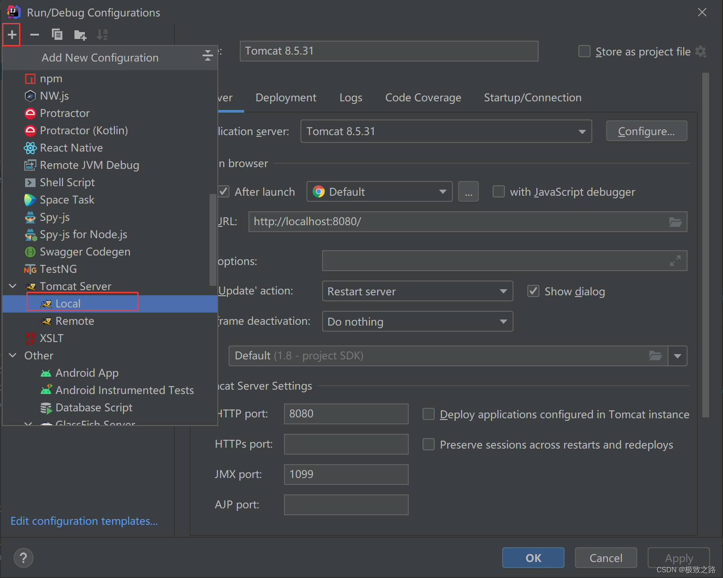Click the configuration Name field
The image size is (723, 578).
[x=389, y=51]
